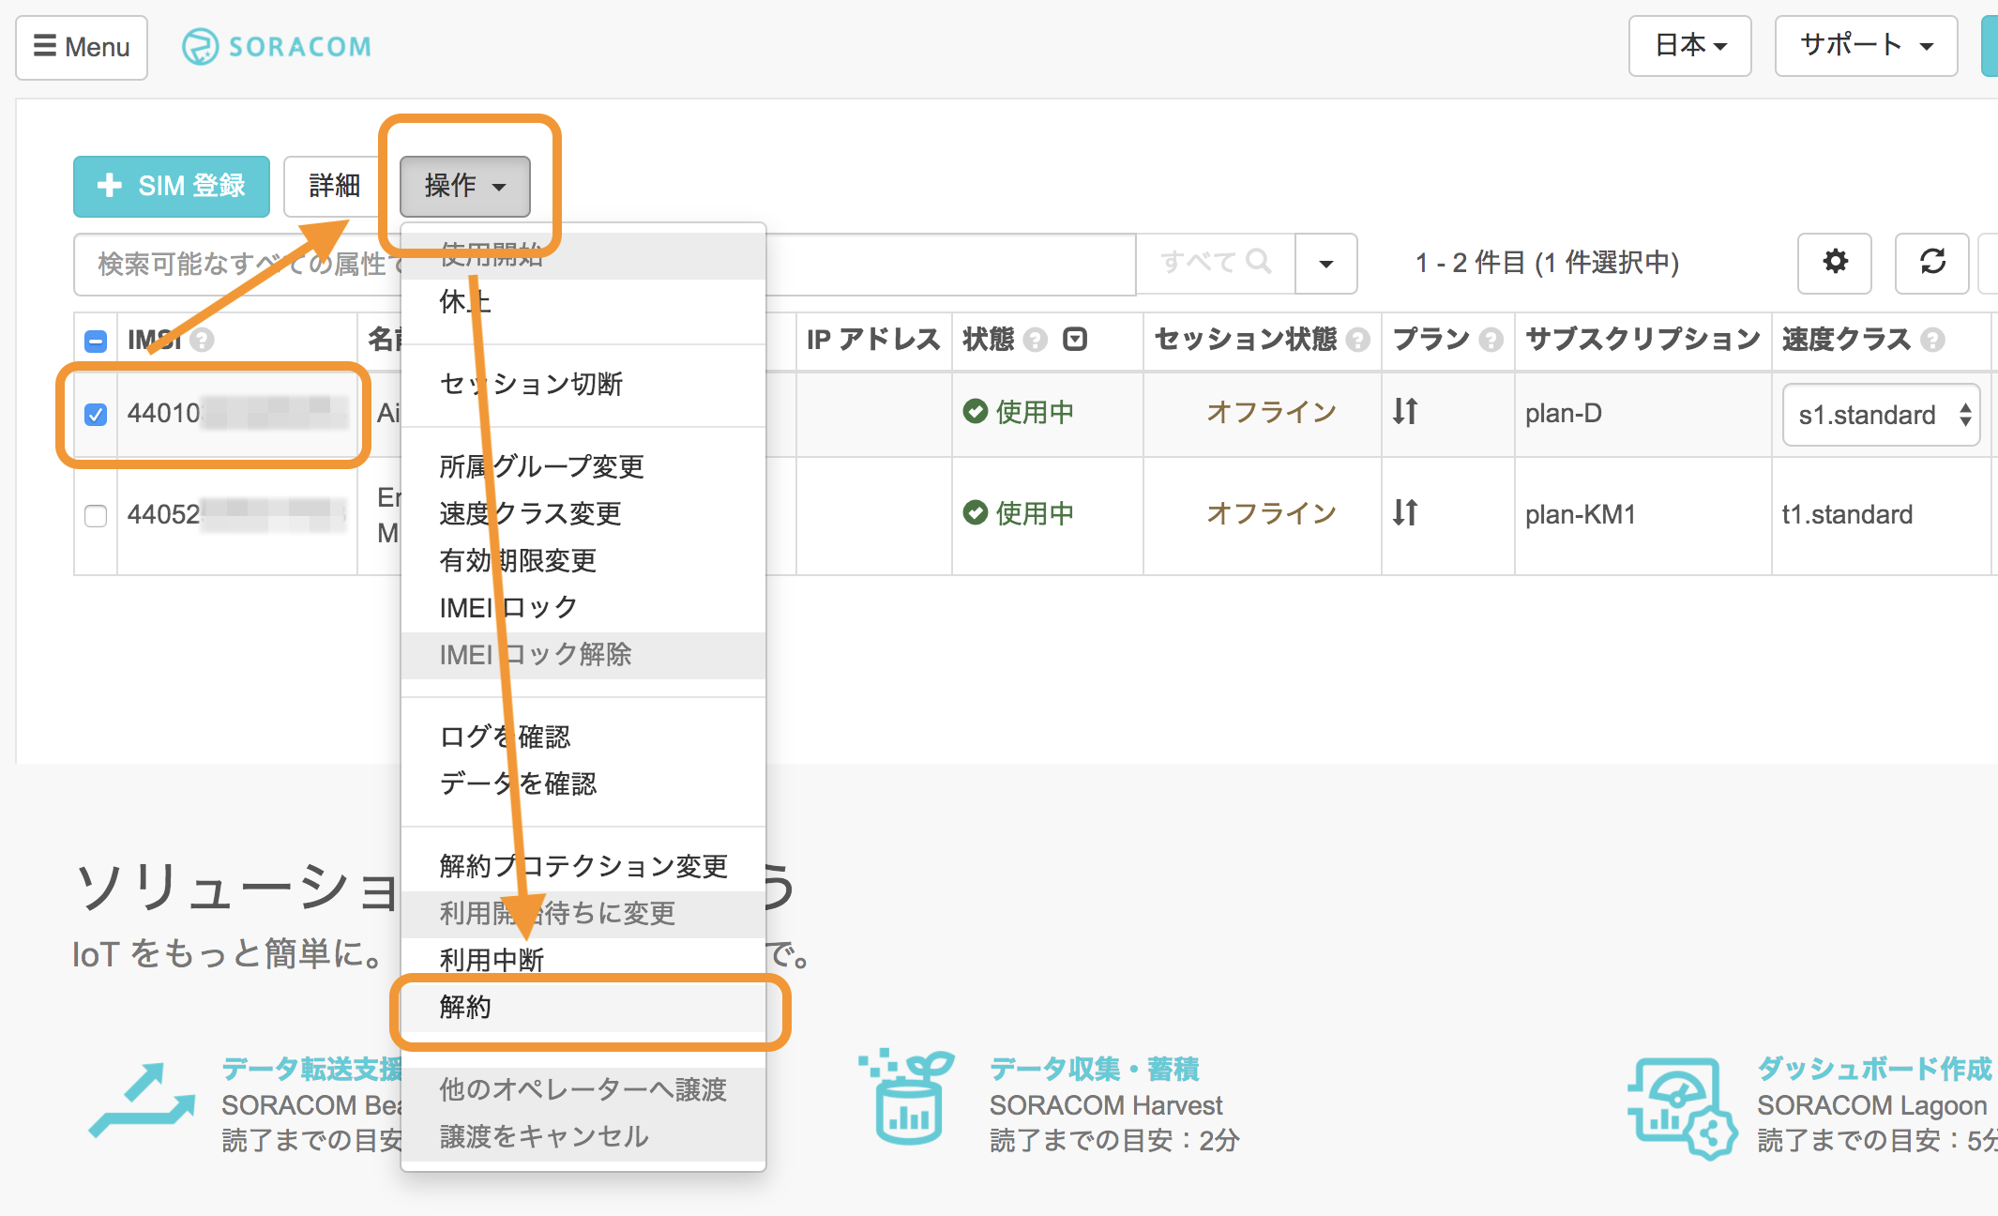Click the SORACOM Harvest bucket icon
The height and width of the screenshot is (1216, 1998).
(x=907, y=1098)
